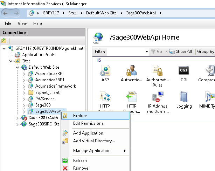The image size is (215, 171).
Task: Click the red Remove X icon
Action: 65,168
